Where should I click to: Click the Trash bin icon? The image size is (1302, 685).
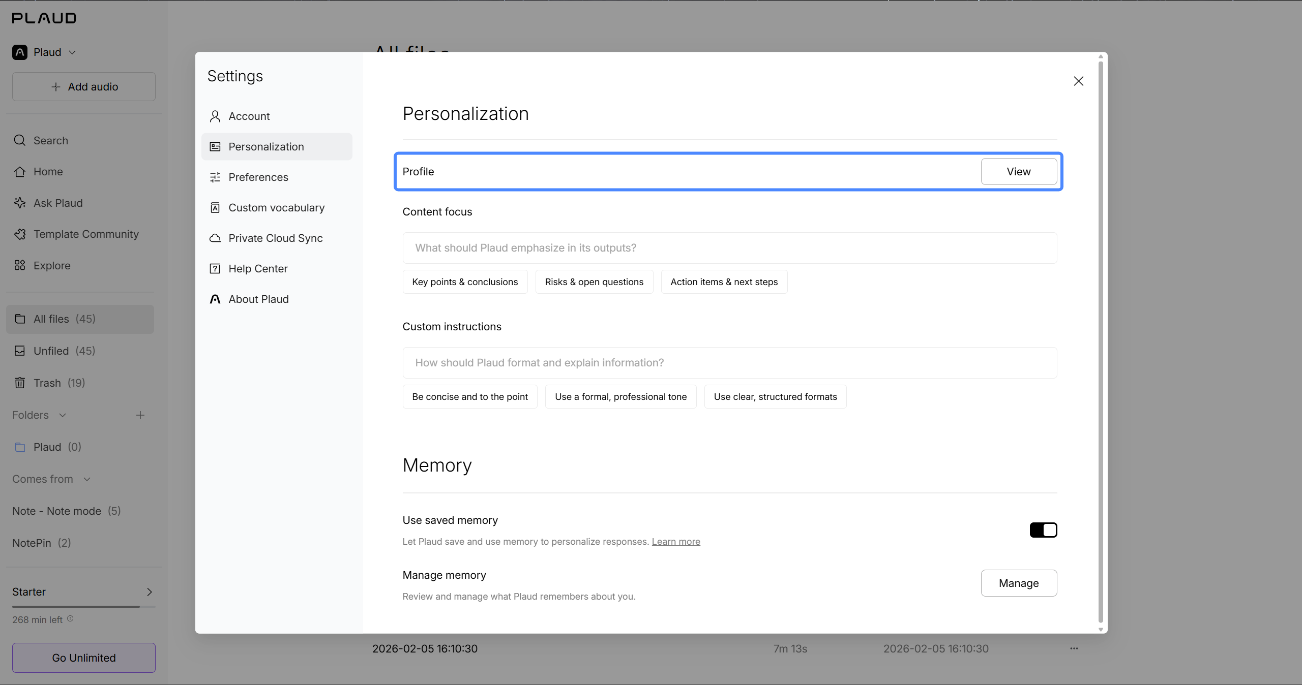click(x=20, y=383)
